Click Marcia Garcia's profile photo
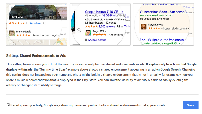 (12, 33)
